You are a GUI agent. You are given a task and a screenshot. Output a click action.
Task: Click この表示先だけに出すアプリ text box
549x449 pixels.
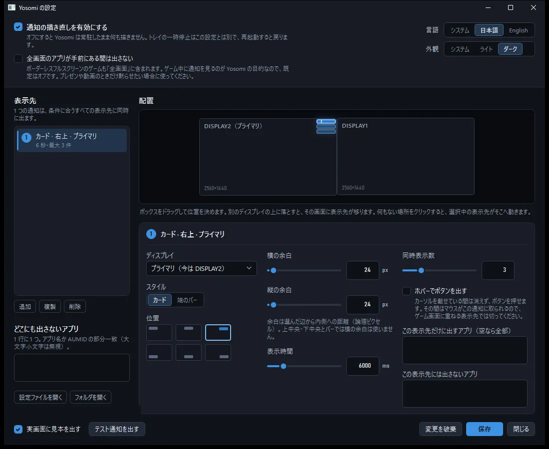point(465,350)
